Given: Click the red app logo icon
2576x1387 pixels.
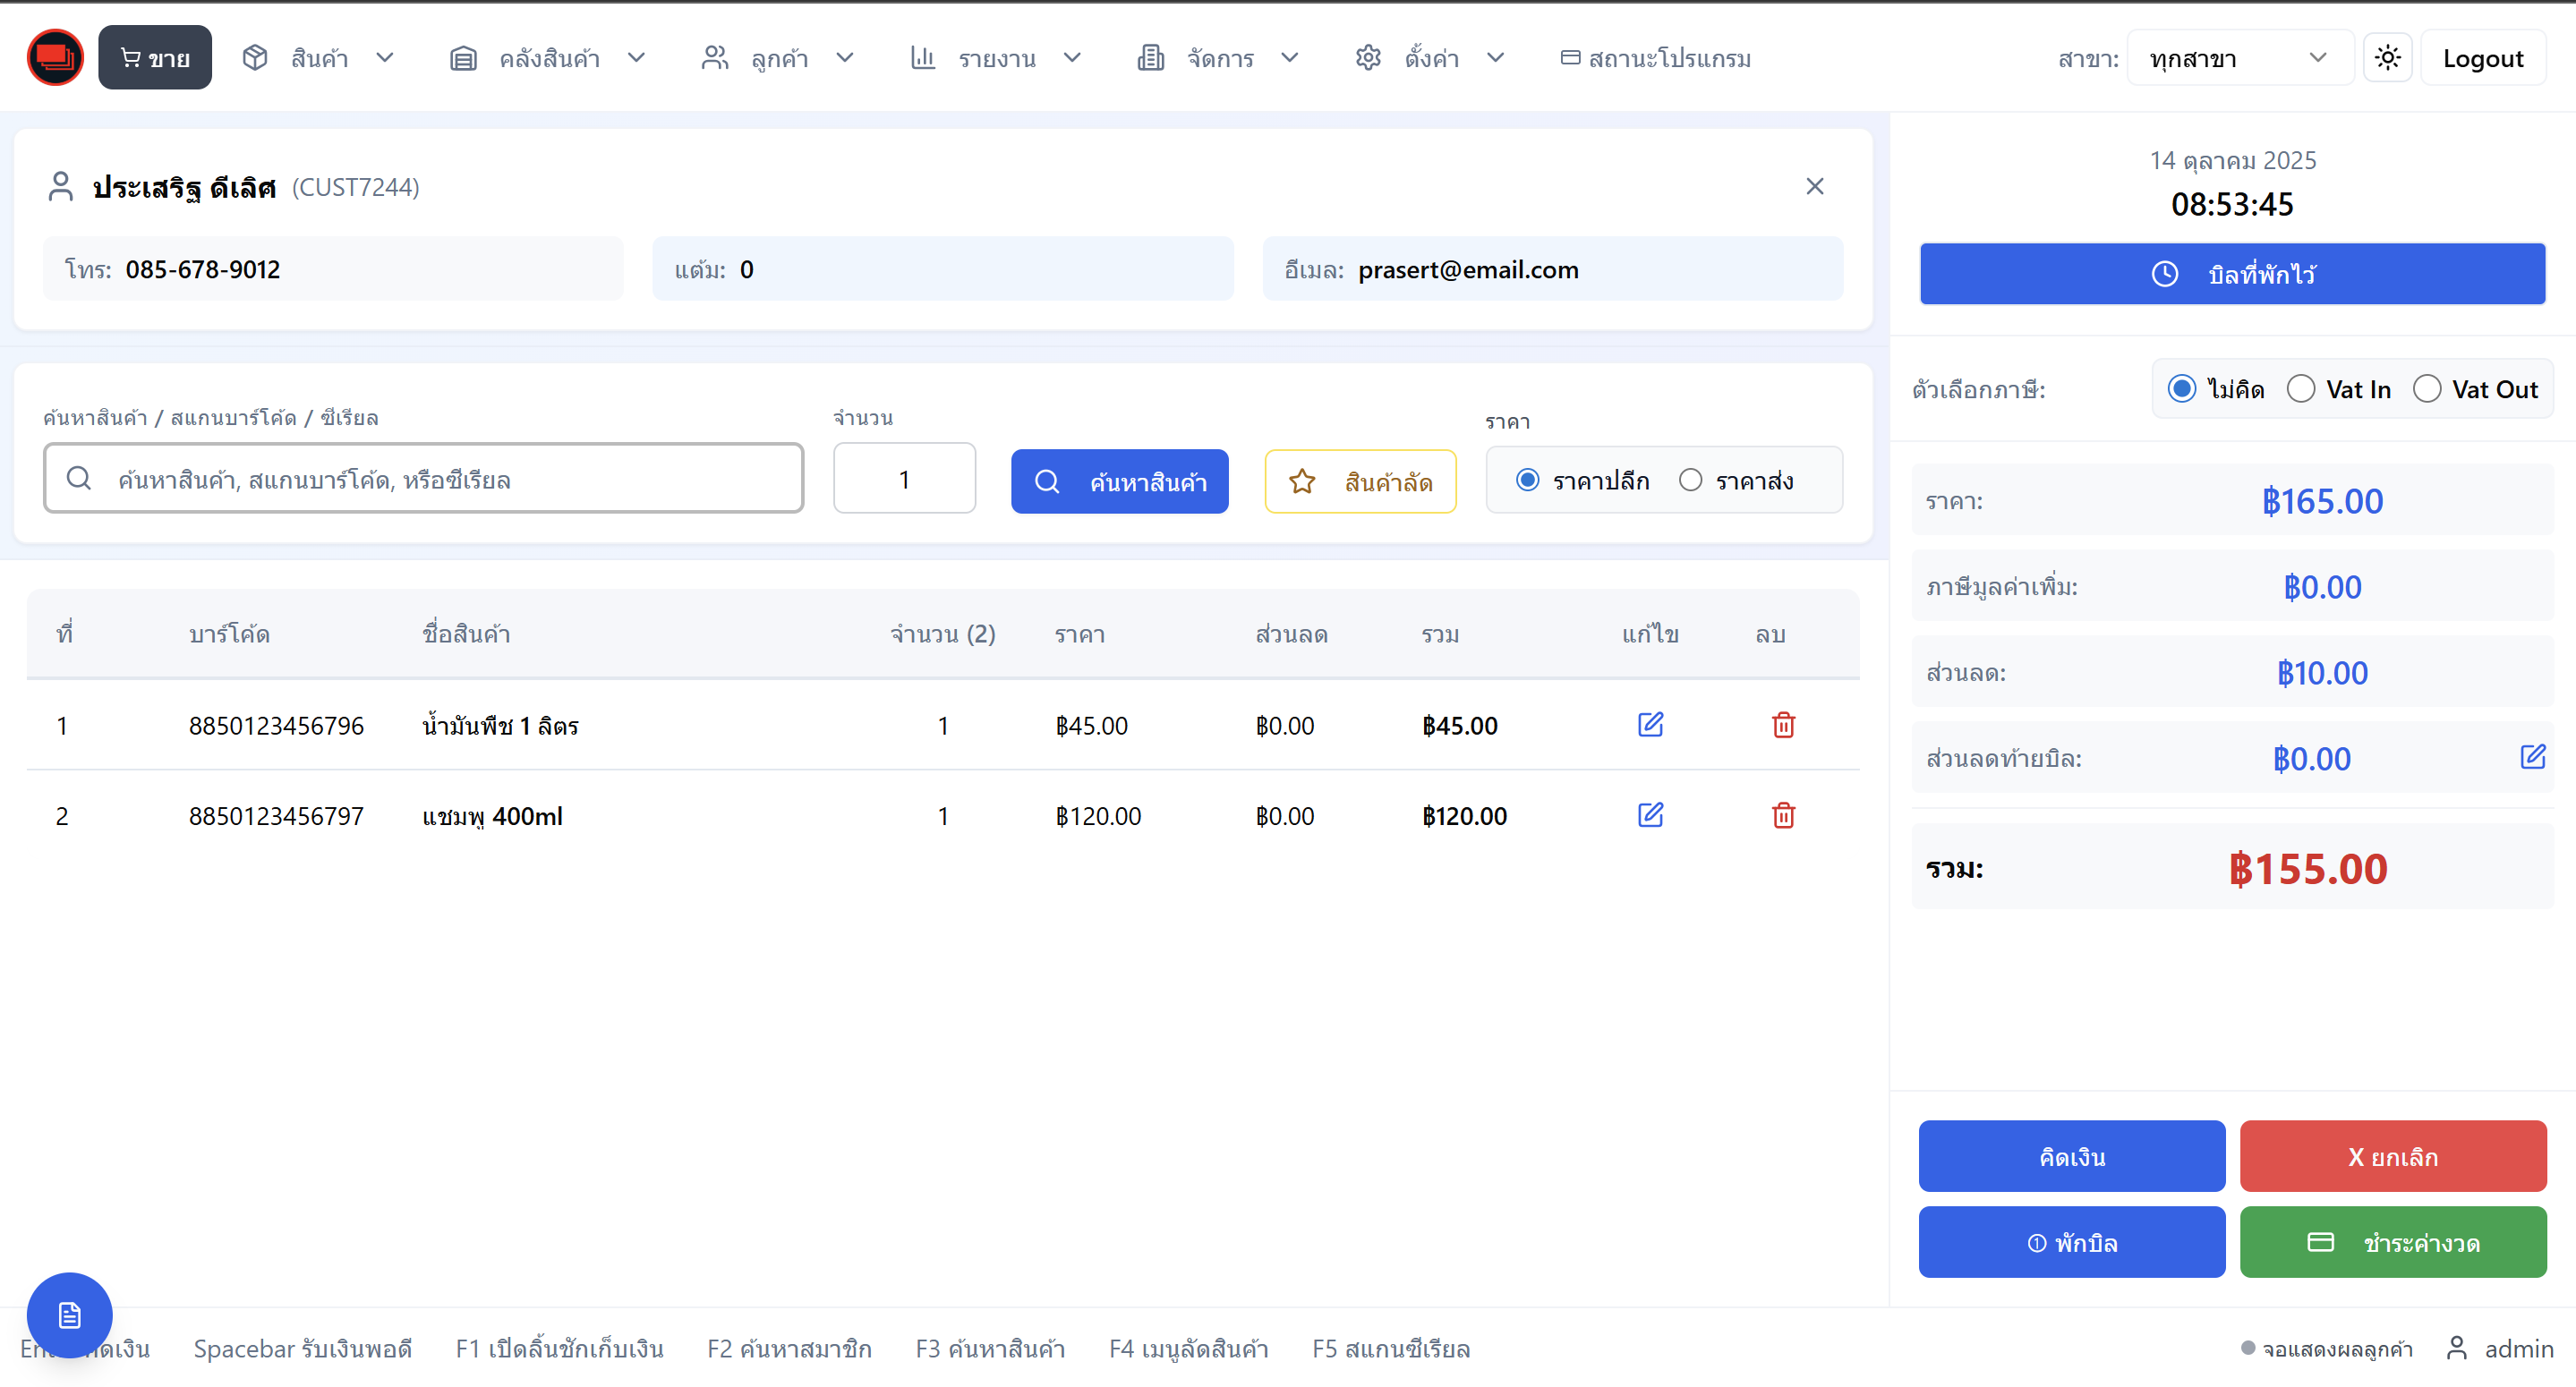Looking at the screenshot, I should [55, 58].
